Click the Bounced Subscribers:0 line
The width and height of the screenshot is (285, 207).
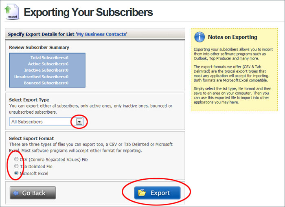point(46,83)
